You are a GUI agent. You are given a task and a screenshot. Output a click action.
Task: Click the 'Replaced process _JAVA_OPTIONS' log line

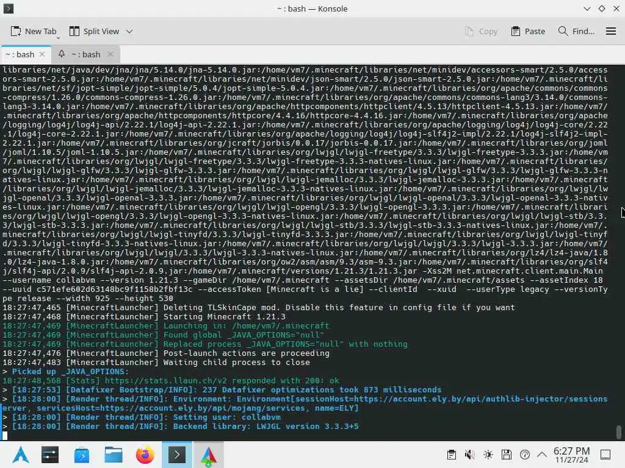pyautogui.click(x=205, y=344)
